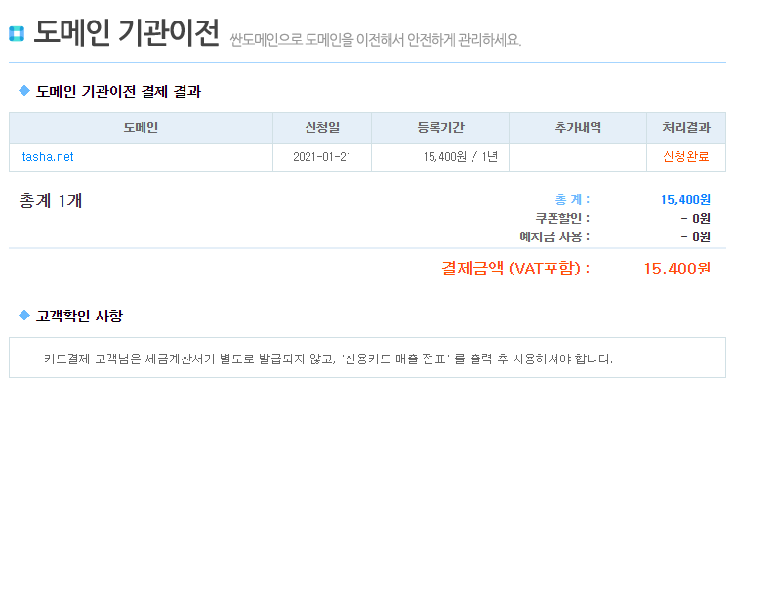Click the 쿠폰할인 label

[x=562, y=218]
